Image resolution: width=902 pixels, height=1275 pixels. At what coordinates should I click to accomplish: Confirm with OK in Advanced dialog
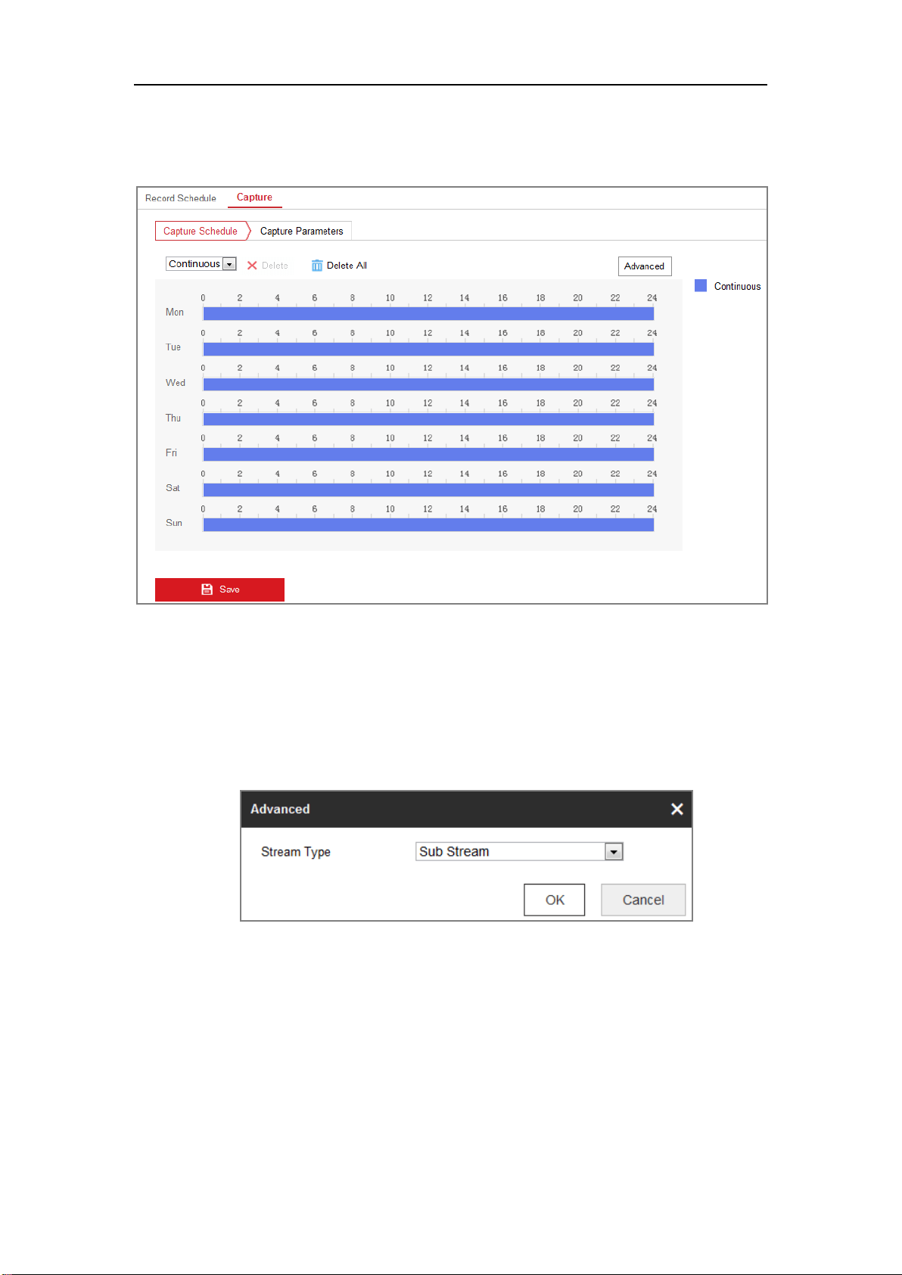pyautogui.click(x=555, y=900)
